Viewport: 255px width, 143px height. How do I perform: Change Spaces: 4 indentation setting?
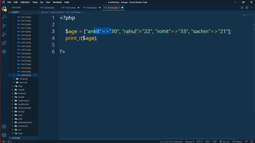point(190,141)
